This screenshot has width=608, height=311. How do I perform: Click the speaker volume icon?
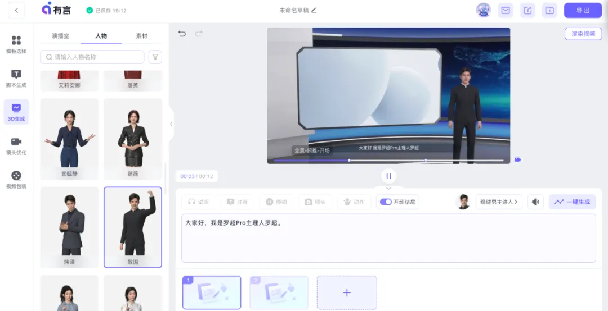click(x=535, y=202)
